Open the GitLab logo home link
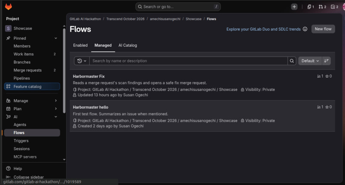 (x=9, y=7)
